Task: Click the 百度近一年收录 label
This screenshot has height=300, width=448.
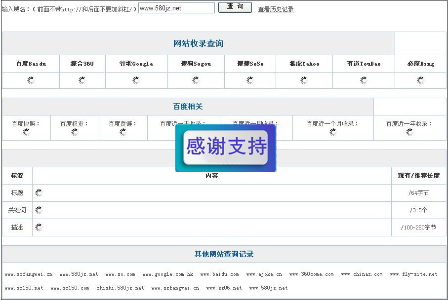Action: click(x=409, y=123)
